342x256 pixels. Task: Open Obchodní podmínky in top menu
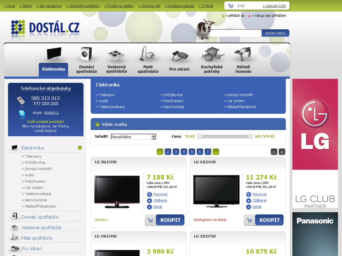(x=83, y=6)
